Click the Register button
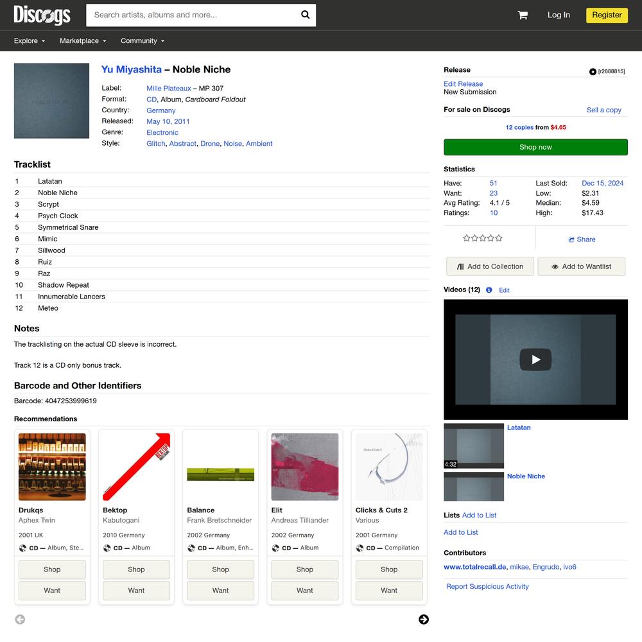 607,15
